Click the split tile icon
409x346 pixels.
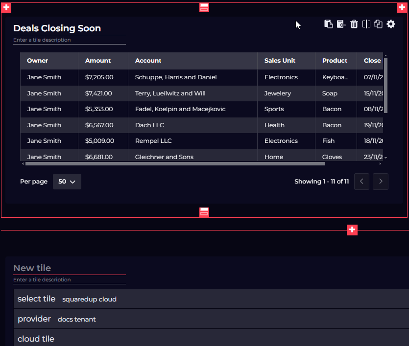point(366,24)
